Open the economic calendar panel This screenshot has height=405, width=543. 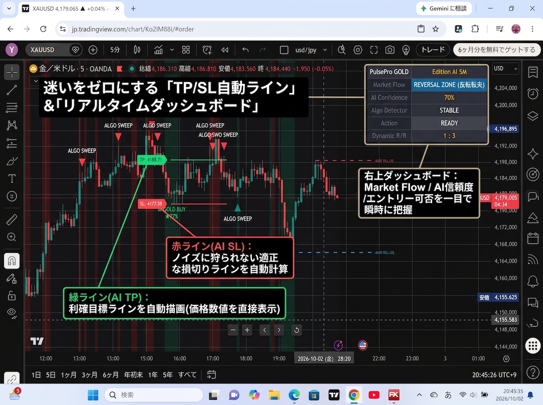point(533,238)
